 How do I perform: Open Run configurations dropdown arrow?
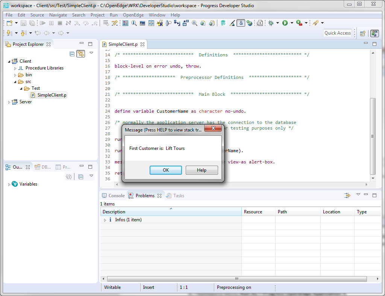(x=292, y=23)
